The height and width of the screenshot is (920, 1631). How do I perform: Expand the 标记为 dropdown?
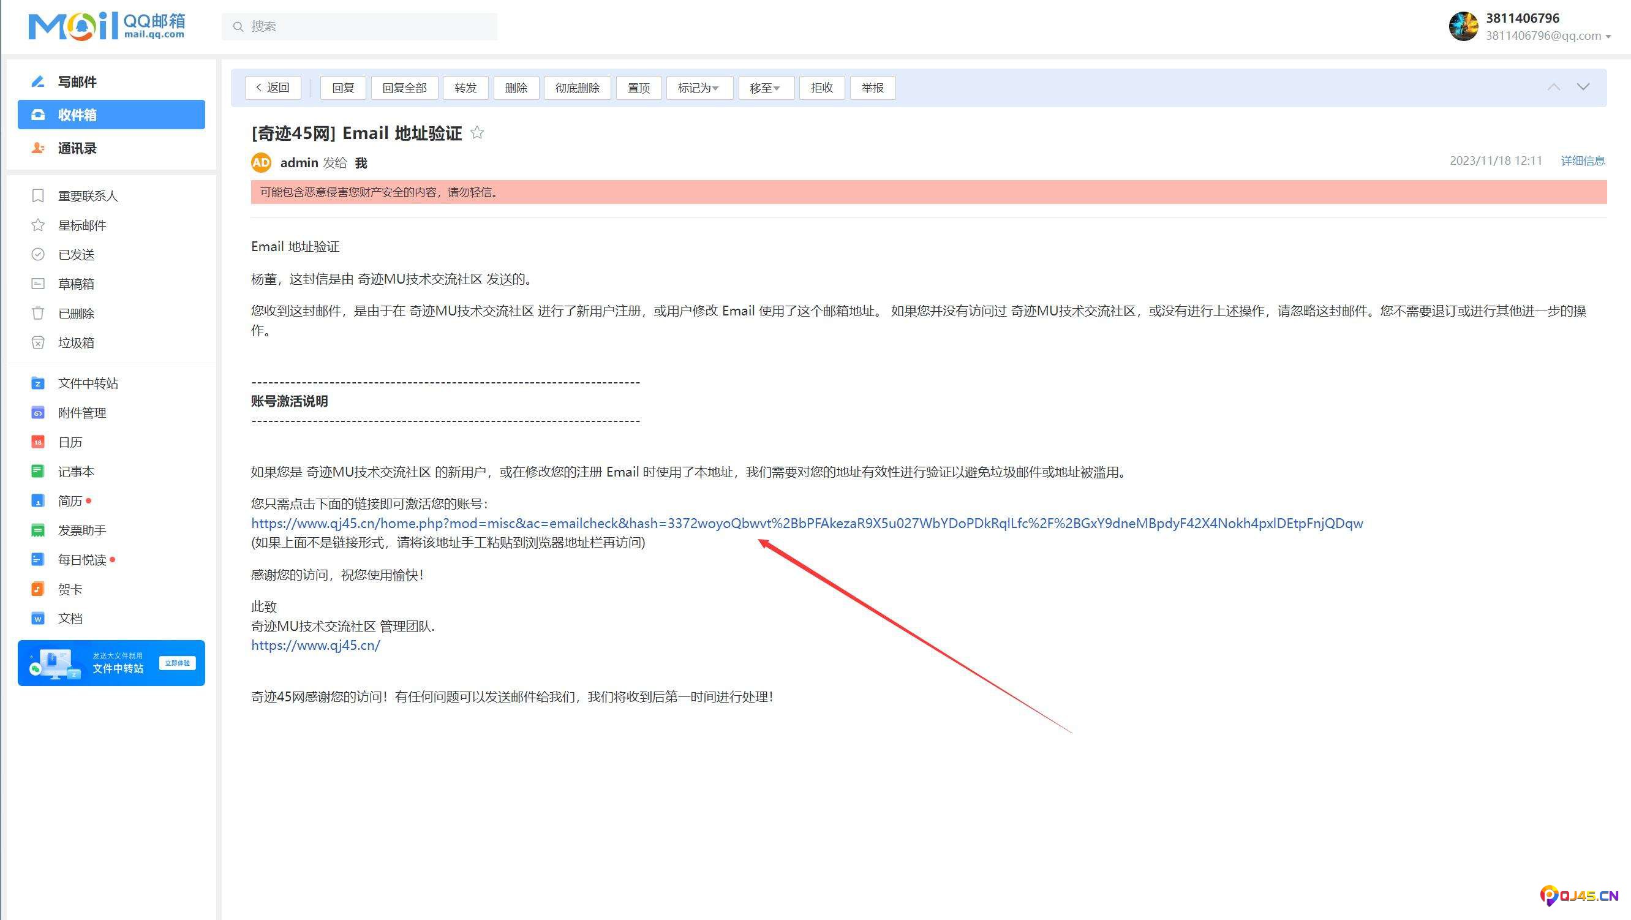click(x=699, y=88)
